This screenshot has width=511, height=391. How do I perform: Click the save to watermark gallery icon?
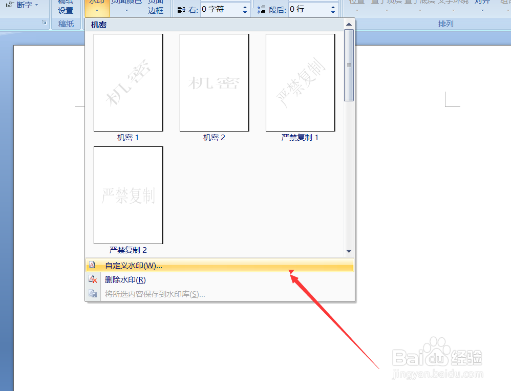coord(93,294)
